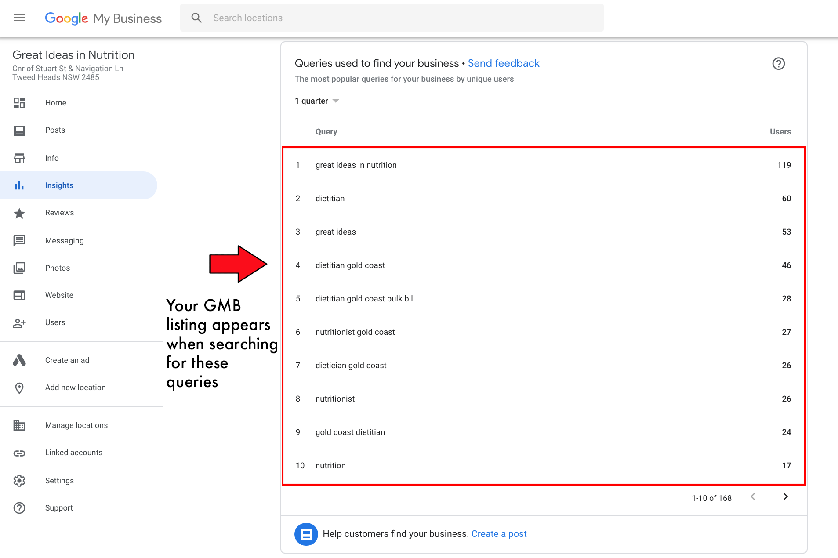The height and width of the screenshot is (558, 838).
Task: Expand the 1 quarter time dropdown
Action: tap(317, 101)
